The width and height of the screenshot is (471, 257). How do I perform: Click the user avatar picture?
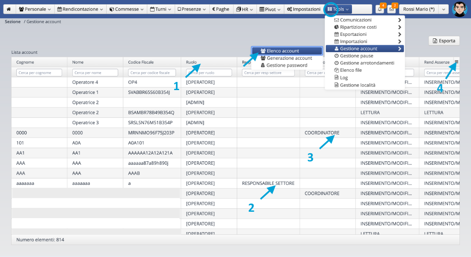point(459,9)
